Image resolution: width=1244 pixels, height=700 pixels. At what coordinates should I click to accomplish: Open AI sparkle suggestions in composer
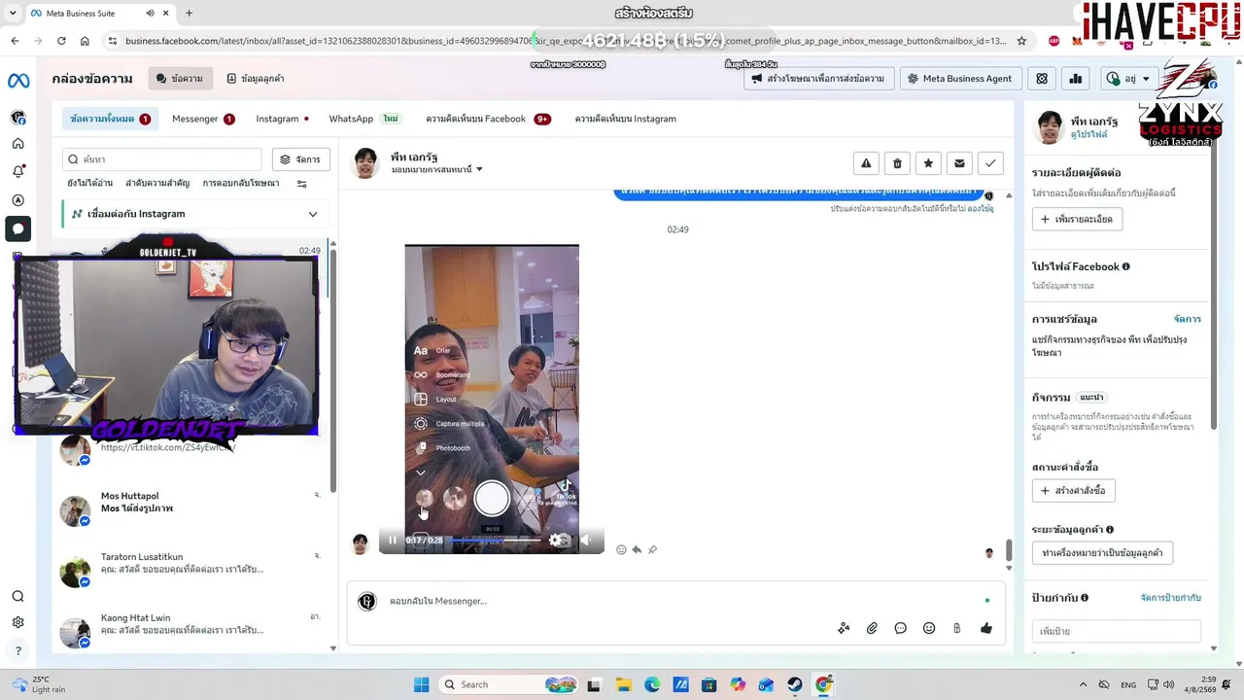(x=844, y=628)
